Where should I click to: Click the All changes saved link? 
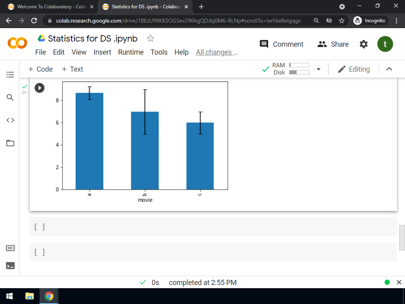point(217,52)
